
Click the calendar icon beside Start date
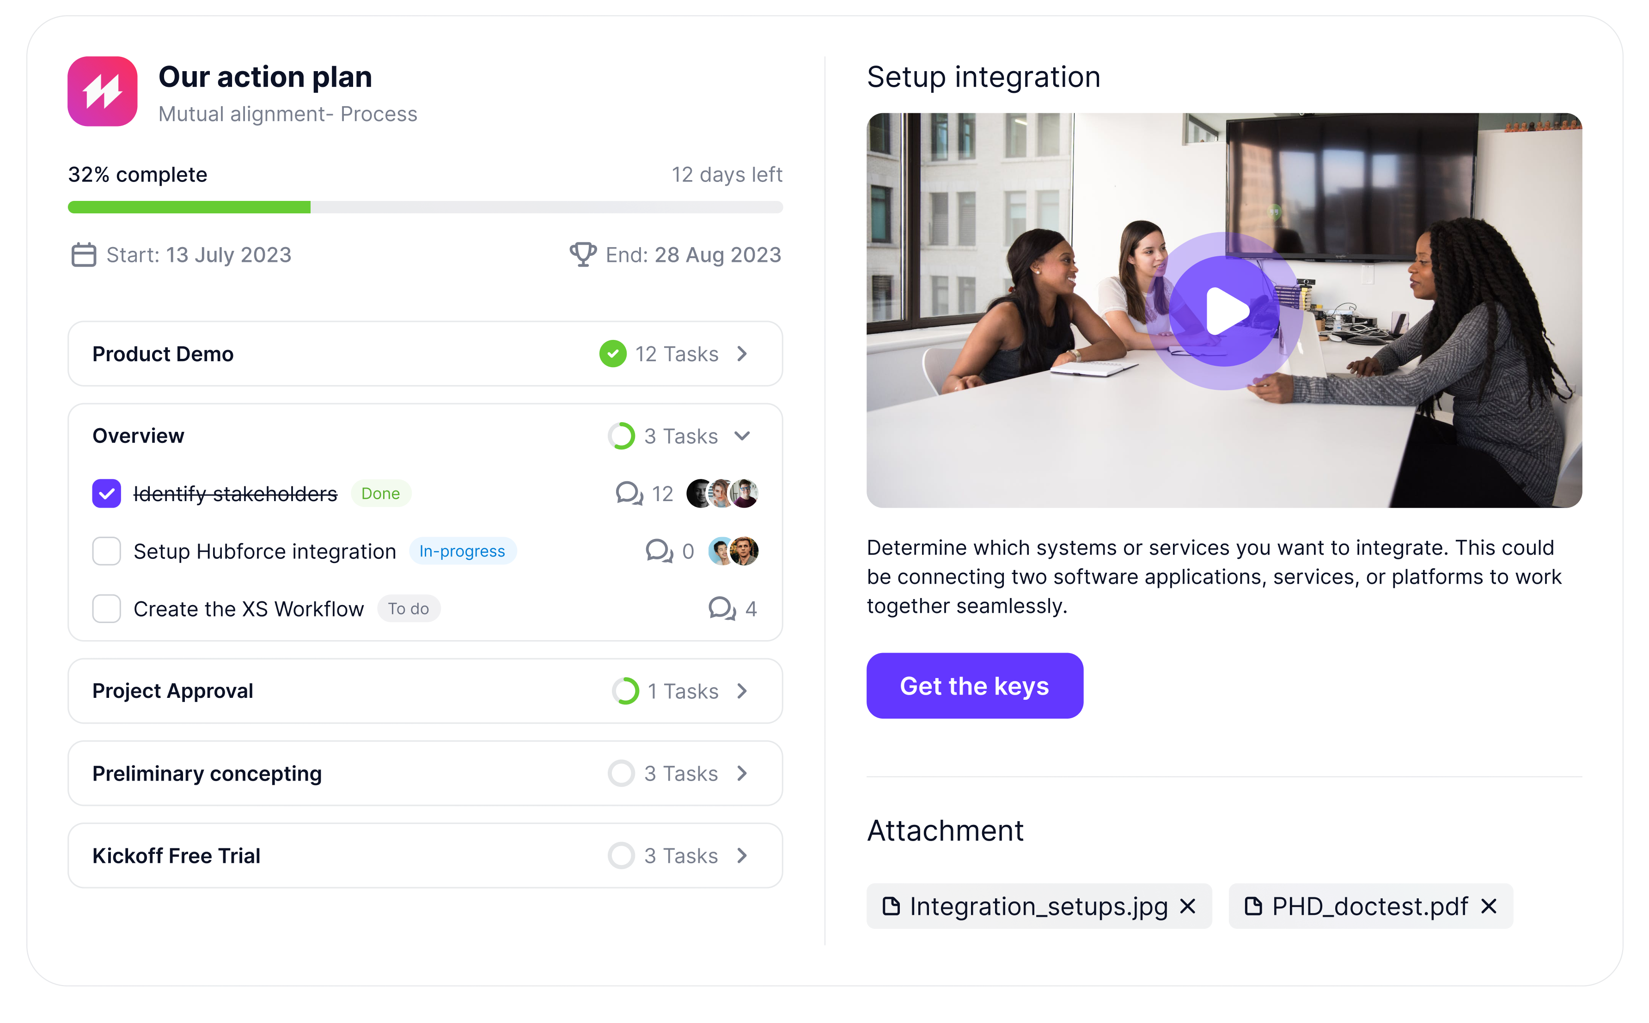pyautogui.click(x=83, y=255)
